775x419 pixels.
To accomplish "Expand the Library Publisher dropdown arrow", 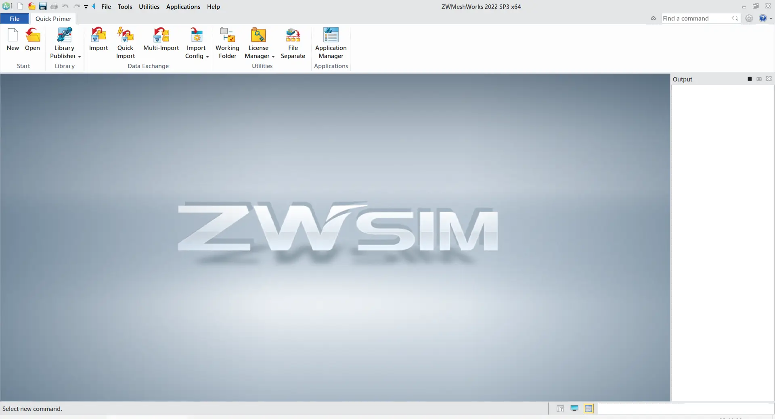I will (80, 56).
